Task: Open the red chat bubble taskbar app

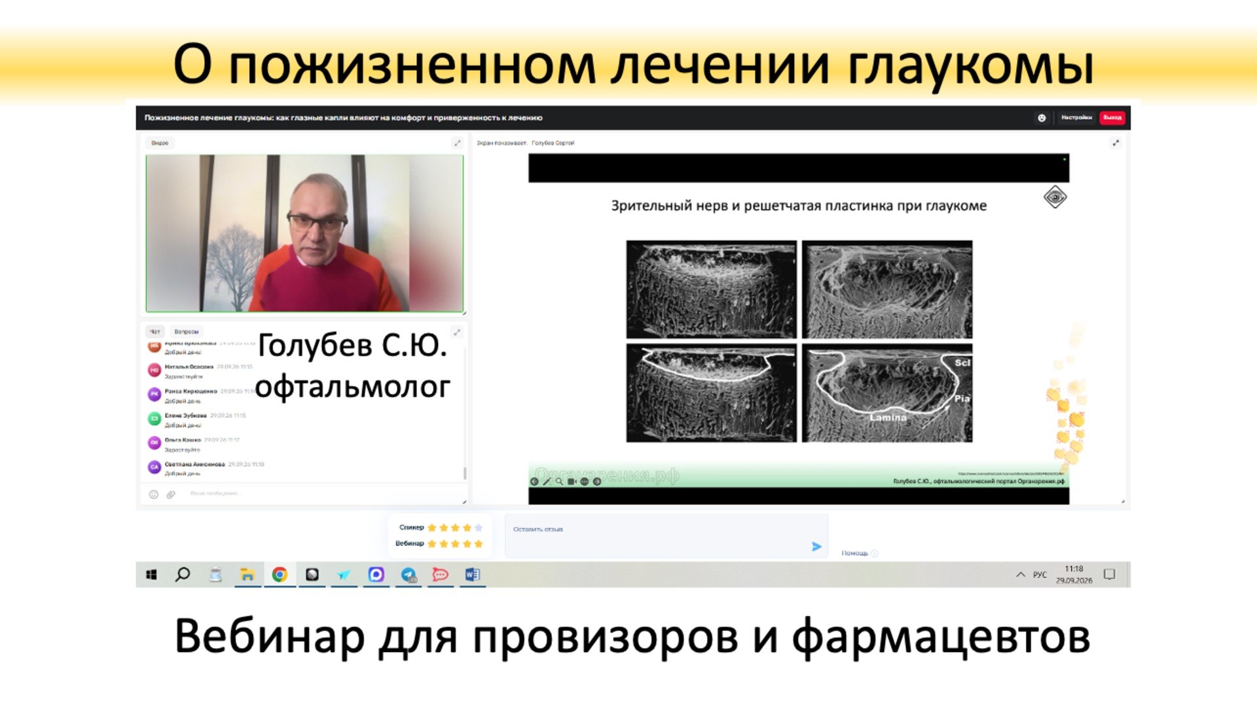Action: [x=441, y=575]
